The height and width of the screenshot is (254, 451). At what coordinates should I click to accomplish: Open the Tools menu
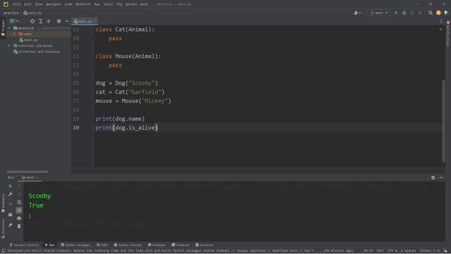pos(108,4)
